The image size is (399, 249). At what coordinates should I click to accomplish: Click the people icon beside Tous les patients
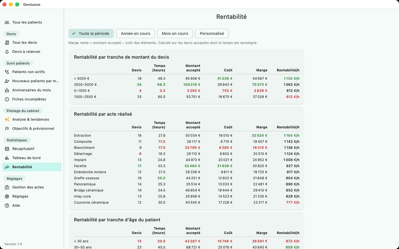point(7,22)
